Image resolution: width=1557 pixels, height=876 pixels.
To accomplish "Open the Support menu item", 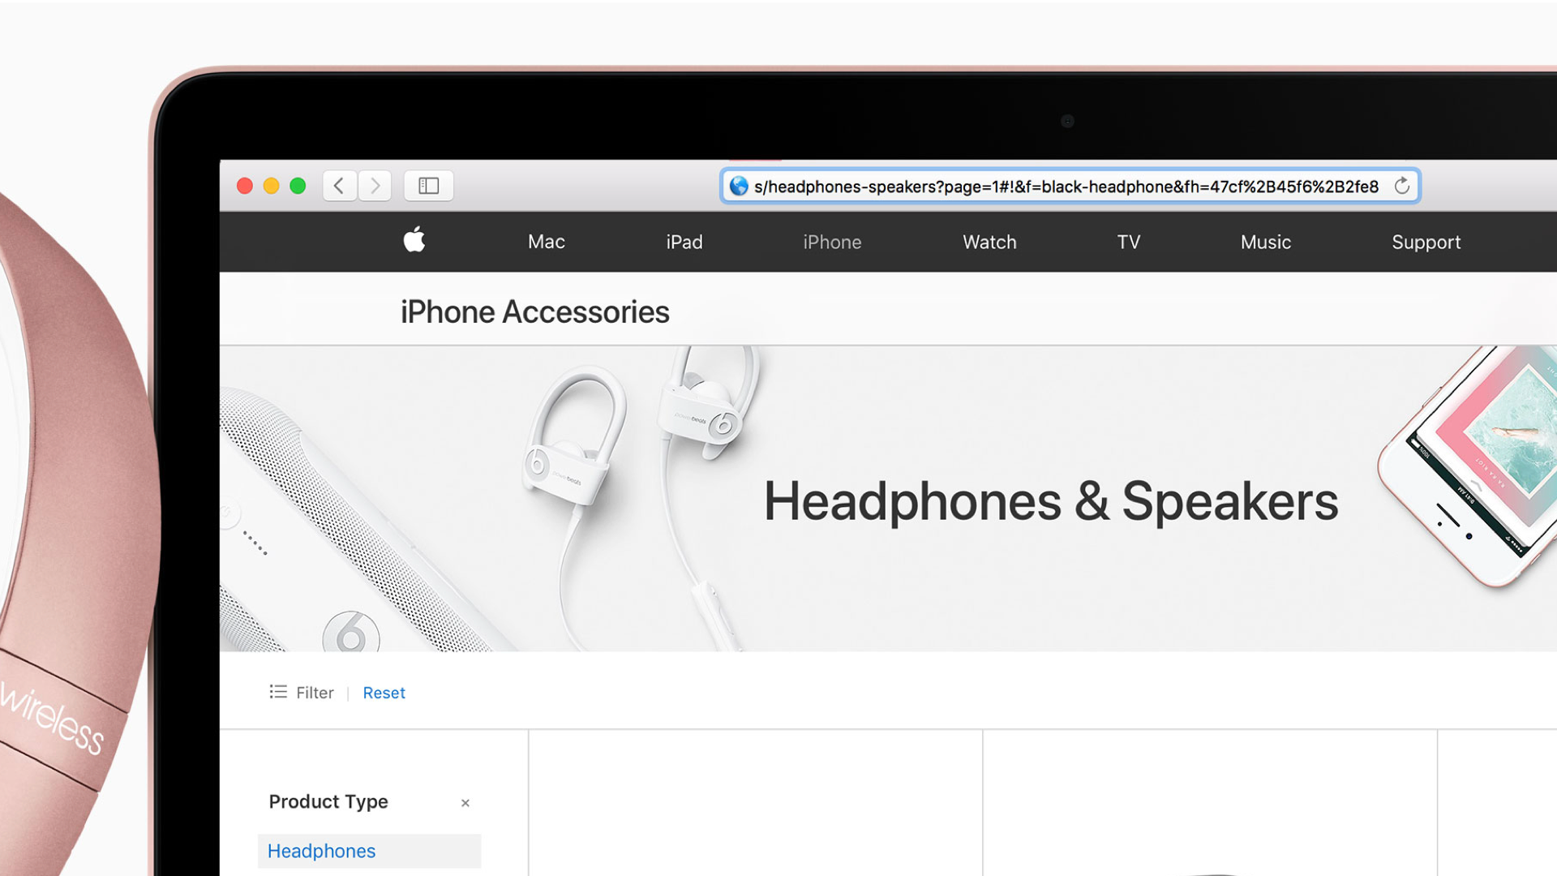I will click(1426, 242).
